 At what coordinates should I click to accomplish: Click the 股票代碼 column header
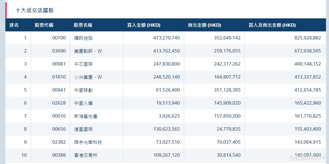click(44, 25)
